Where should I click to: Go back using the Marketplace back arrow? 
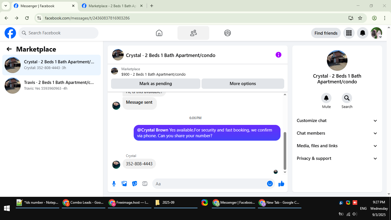tap(9, 49)
